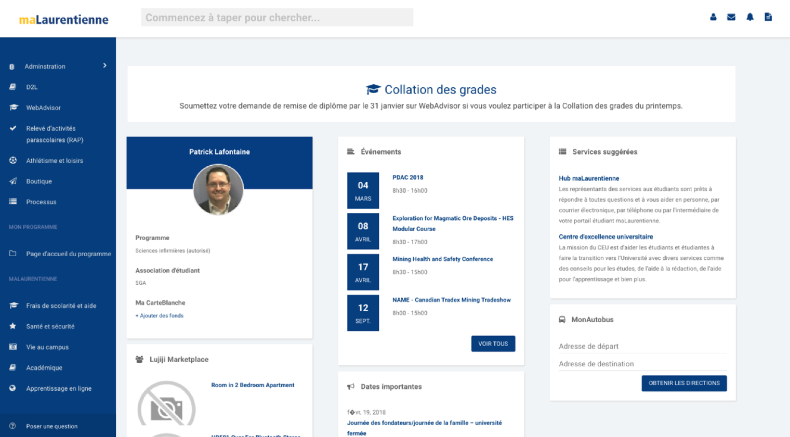Image resolution: width=790 pixels, height=437 pixels.
Task: Click the star icon for Santé et sécurité
Action: coord(12,326)
